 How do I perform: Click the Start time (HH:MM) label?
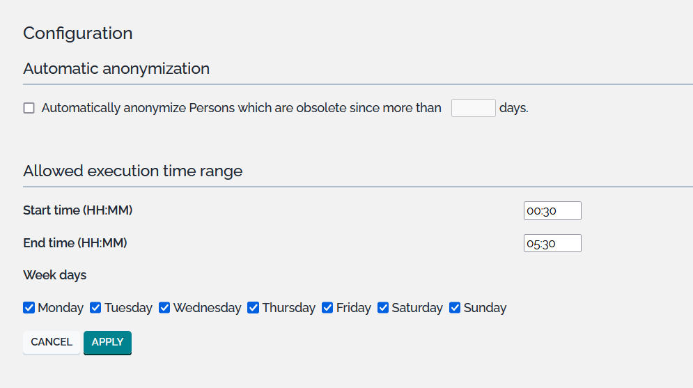[77, 210]
